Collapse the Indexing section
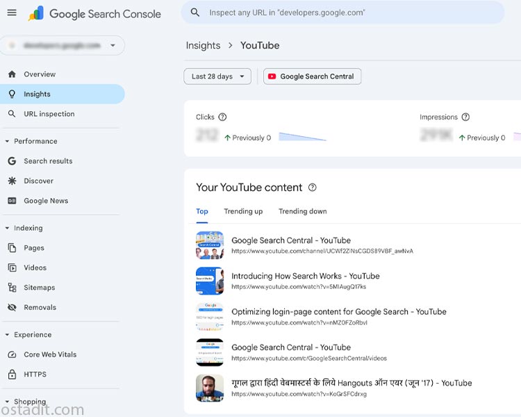 8,228
